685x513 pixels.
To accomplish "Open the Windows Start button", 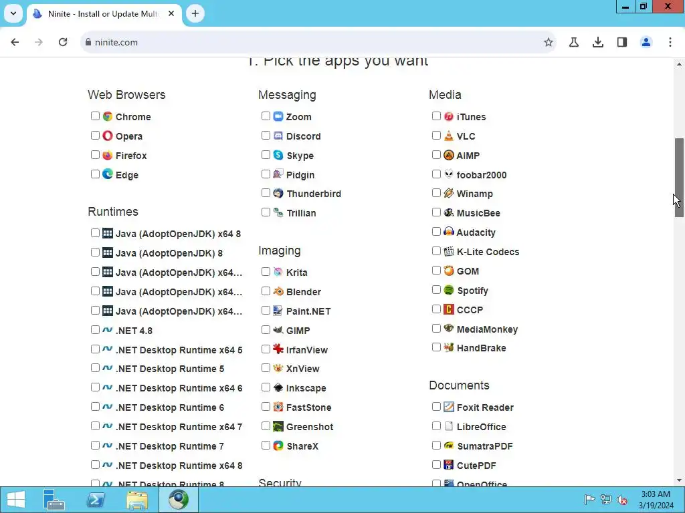I will pyautogui.click(x=16, y=500).
